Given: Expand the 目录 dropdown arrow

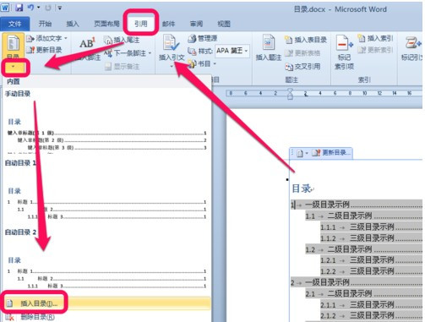Looking at the screenshot, I should [13, 67].
